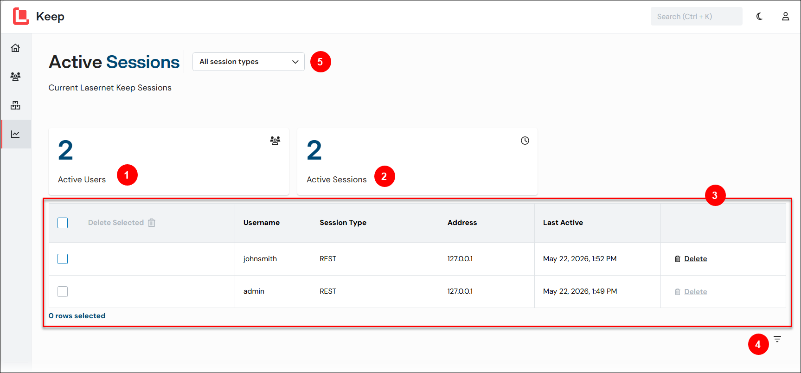Click the Active Sessions card label

pos(337,180)
